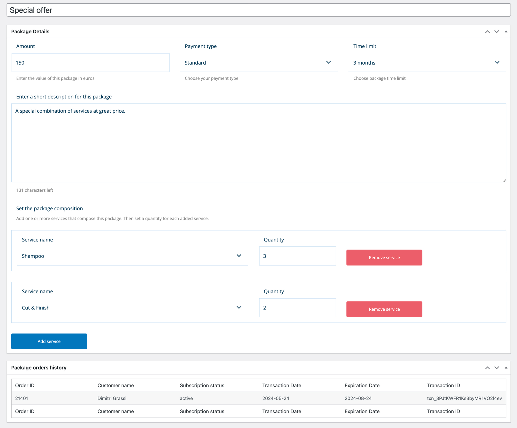Click the Special offer title field
Screen dimensions: 517x428
pyautogui.click(x=258, y=10)
